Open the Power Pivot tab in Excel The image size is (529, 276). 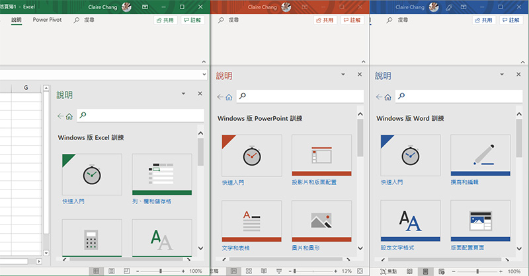[47, 20]
